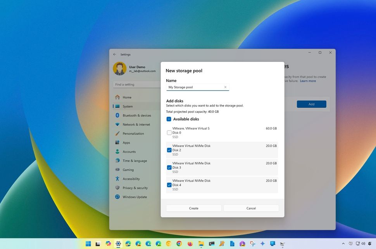Select the Bluetooth & devices icon in the sidebar
This screenshot has width=376, height=249.
117,115
